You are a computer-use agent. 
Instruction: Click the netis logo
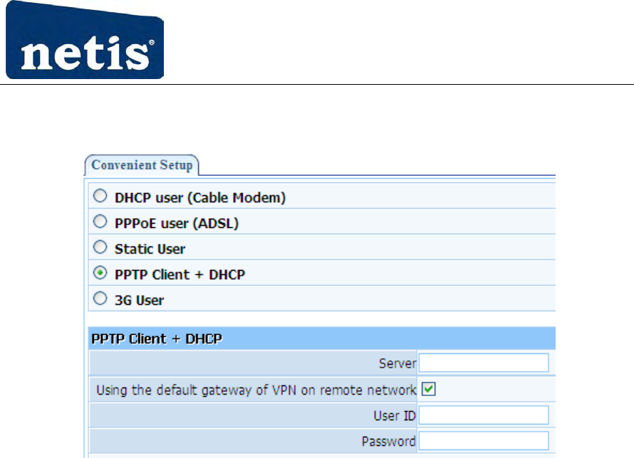click(x=85, y=40)
